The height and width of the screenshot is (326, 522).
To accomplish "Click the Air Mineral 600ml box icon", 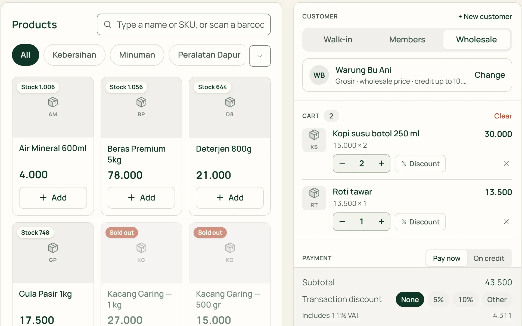I will pyautogui.click(x=53, y=102).
